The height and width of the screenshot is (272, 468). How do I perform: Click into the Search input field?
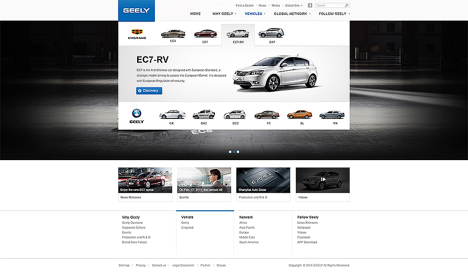point(329,5)
